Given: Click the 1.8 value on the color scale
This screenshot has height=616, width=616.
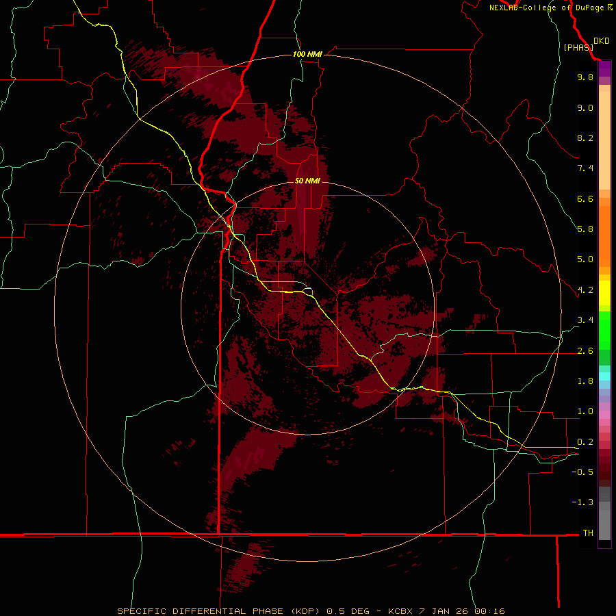Looking at the screenshot, I should coord(585,381).
